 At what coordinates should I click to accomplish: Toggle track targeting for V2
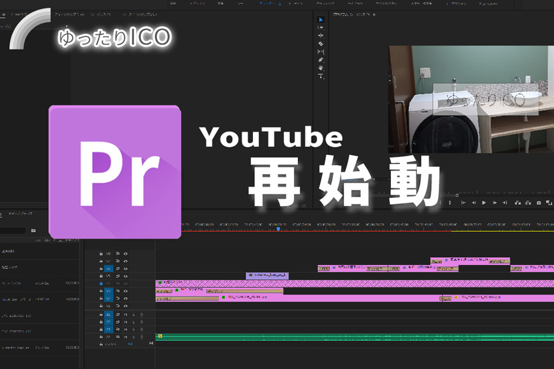pyautogui.click(x=108, y=298)
